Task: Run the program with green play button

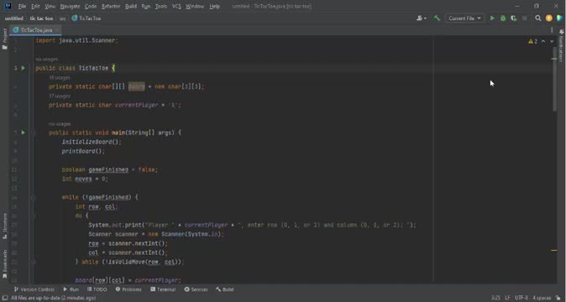Action: 492,18
